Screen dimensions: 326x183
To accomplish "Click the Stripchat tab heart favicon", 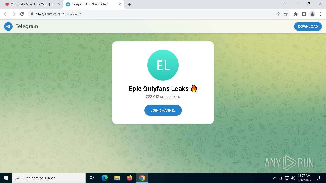I will point(7,4).
